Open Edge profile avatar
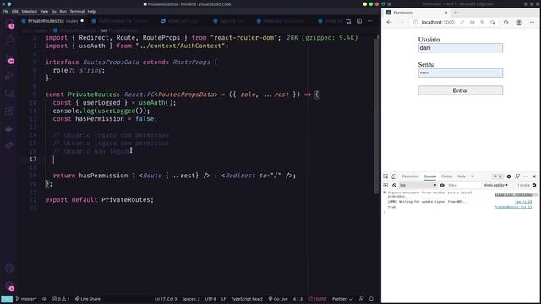 coord(518,23)
